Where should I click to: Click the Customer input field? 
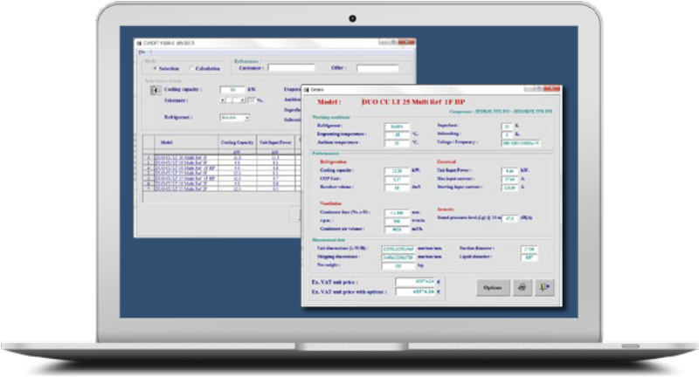pyautogui.click(x=290, y=67)
